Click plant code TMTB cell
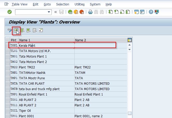The width and height of the screenshot is (172, 118). [14, 89]
